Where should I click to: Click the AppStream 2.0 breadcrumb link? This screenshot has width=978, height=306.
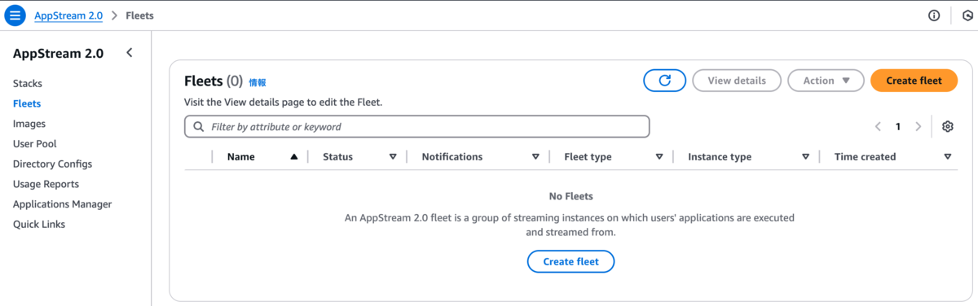(x=68, y=15)
